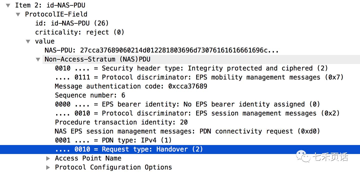Select EPS bearer identity row
The width and height of the screenshot is (360, 173).
tap(187, 104)
